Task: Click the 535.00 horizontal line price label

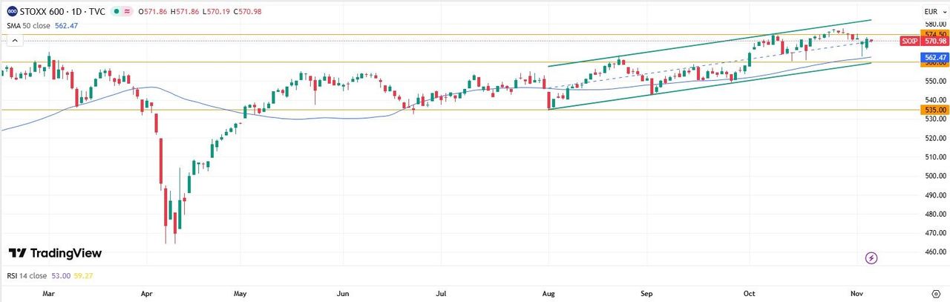Action: (934, 110)
